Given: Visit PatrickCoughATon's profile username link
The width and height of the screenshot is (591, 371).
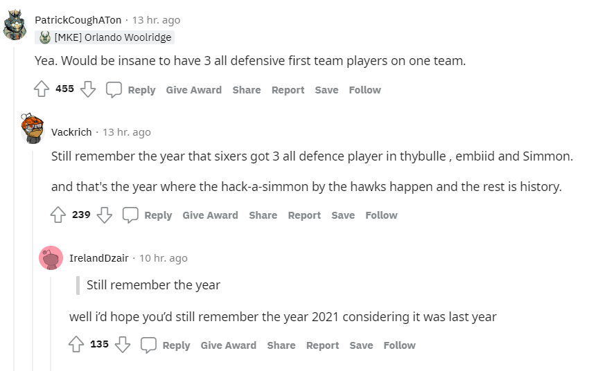Looking at the screenshot, I should 78,20.
